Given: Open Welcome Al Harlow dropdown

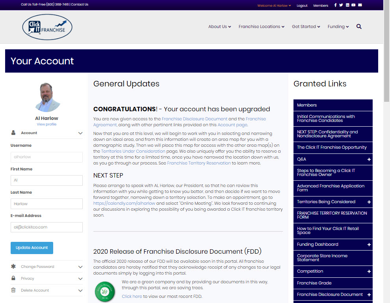Looking at the screenshot, I should pyautogui.click(x=274, y=6).
